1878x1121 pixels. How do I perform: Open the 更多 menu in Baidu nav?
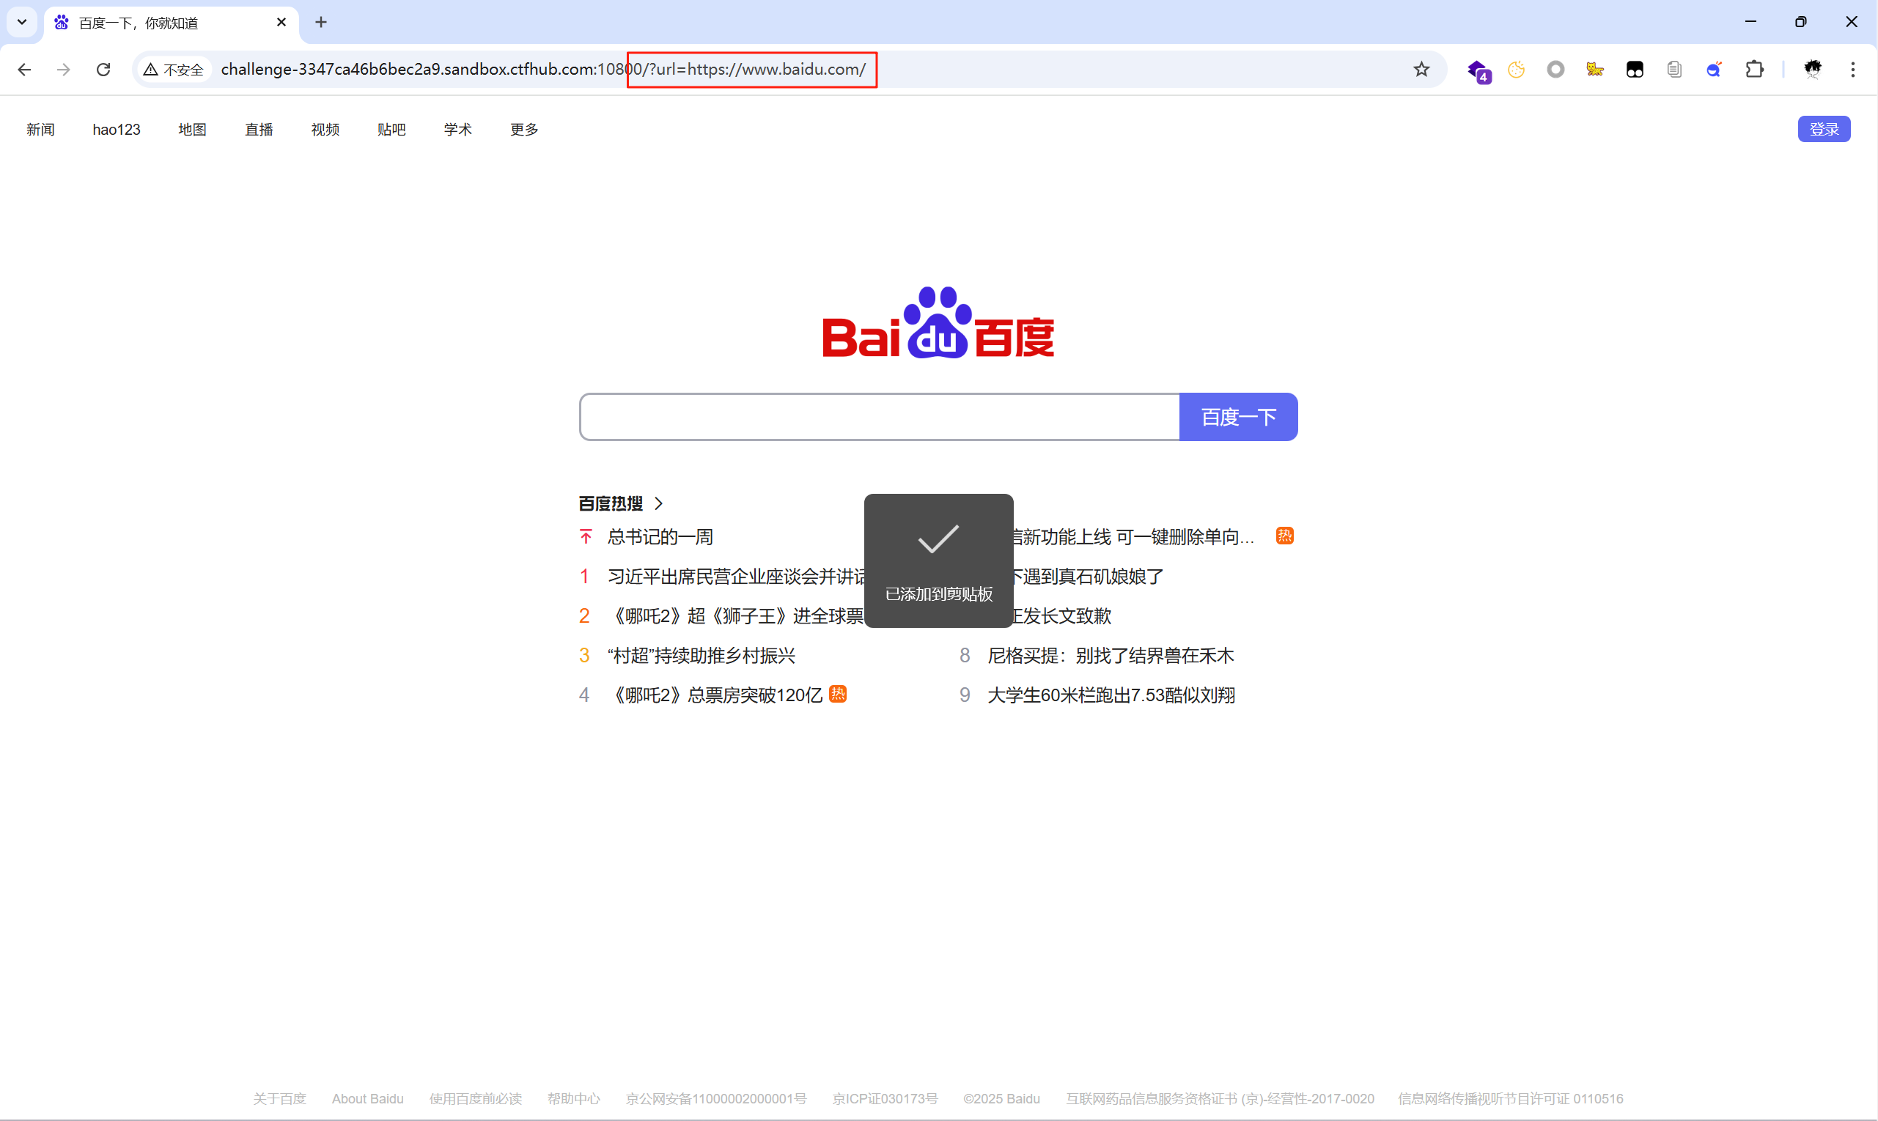pyautogui.click(x=523, y=129)
